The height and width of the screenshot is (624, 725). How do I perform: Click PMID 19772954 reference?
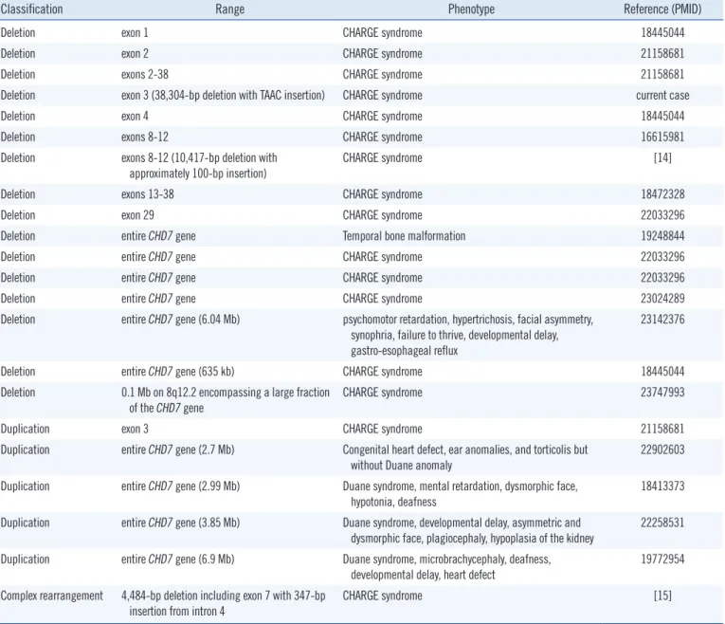(662, 560)
